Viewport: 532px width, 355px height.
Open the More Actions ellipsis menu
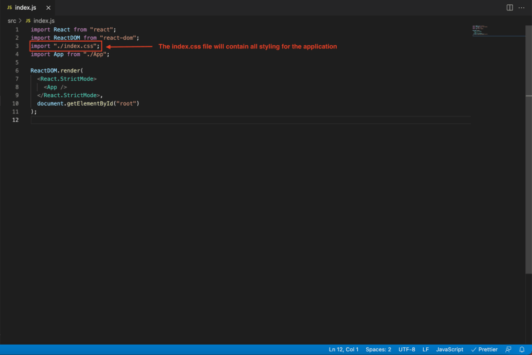(x=522, y=7)
